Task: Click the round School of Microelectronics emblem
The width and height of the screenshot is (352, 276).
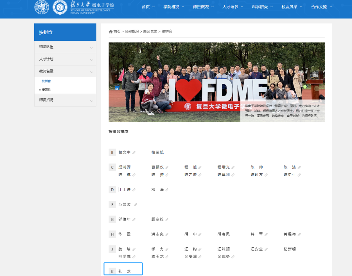Action: click(60, 7)
